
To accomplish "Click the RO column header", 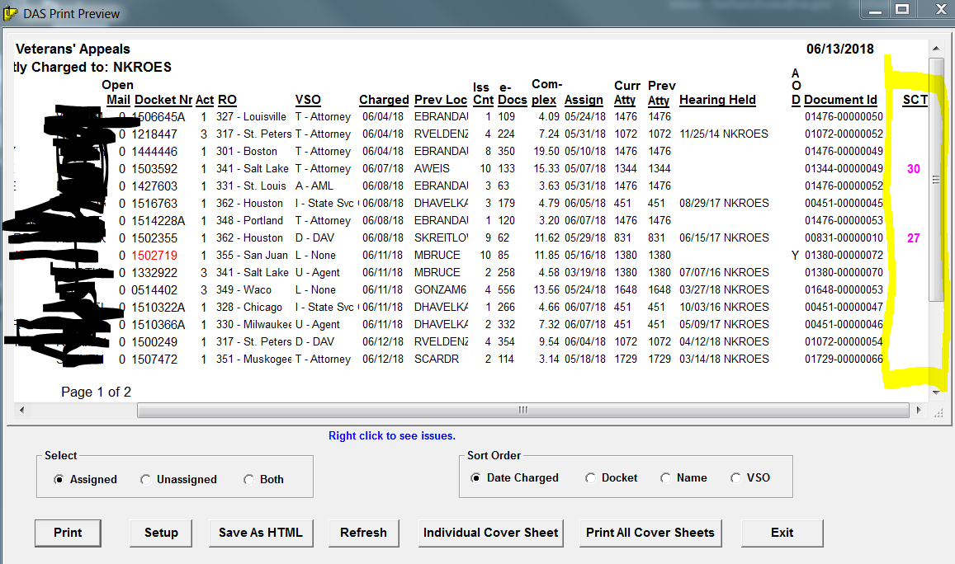I will 227,100.
